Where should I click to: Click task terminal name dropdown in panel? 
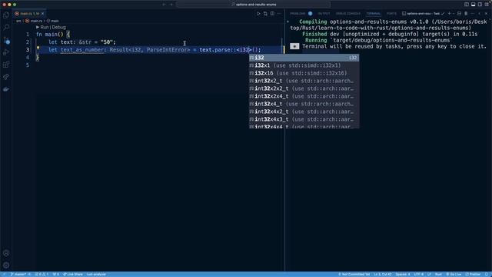pyautogui.click(x=423, y=14)
